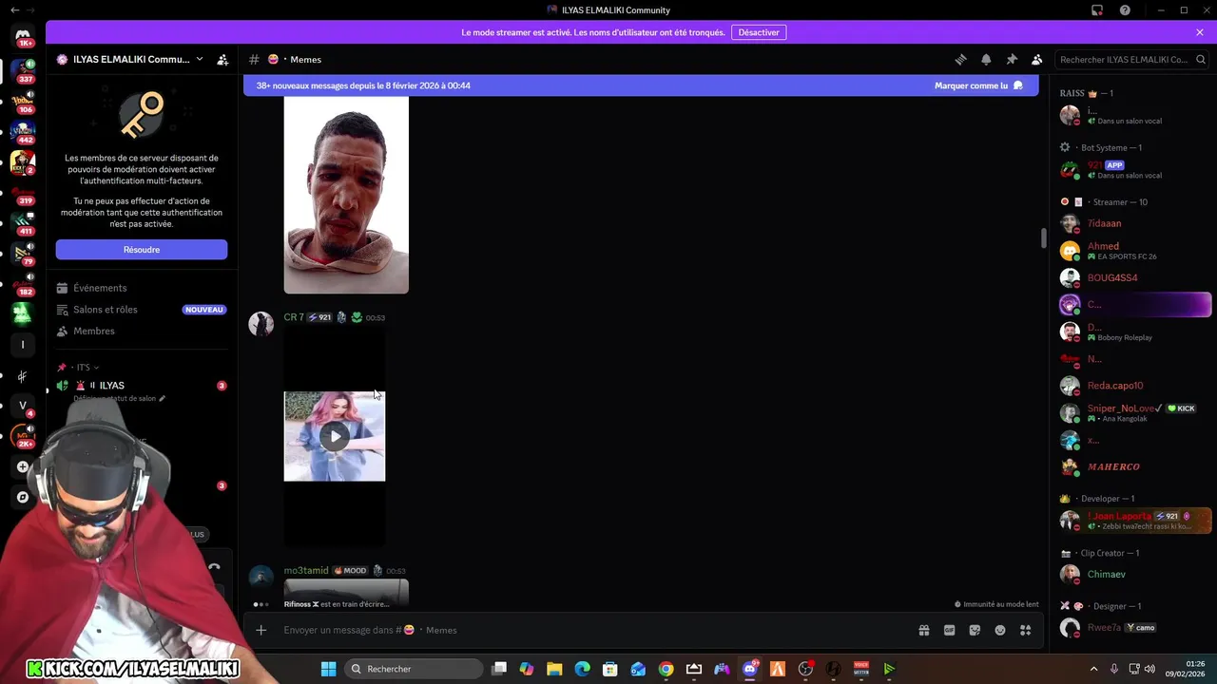Open the GIF picker
The width and height of the screenshot is (1217, 684).
[x=949, y=630]
